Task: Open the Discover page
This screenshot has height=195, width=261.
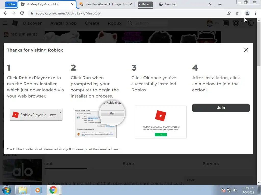Action: 32,23
